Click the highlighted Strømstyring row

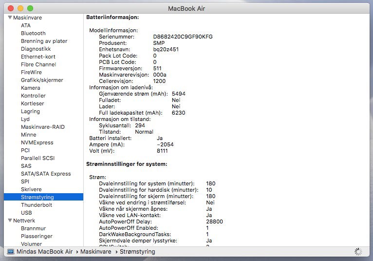43,197
